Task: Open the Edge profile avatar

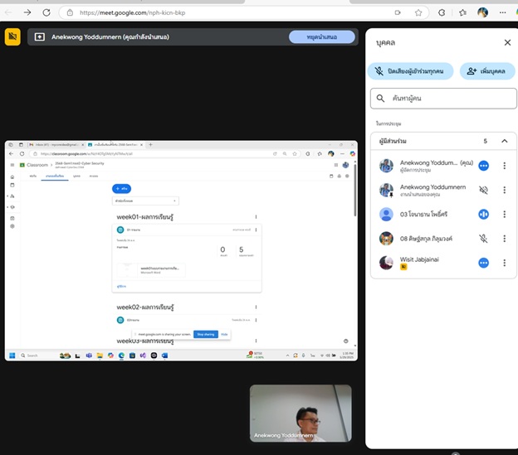Action: (x=482, y=12)
